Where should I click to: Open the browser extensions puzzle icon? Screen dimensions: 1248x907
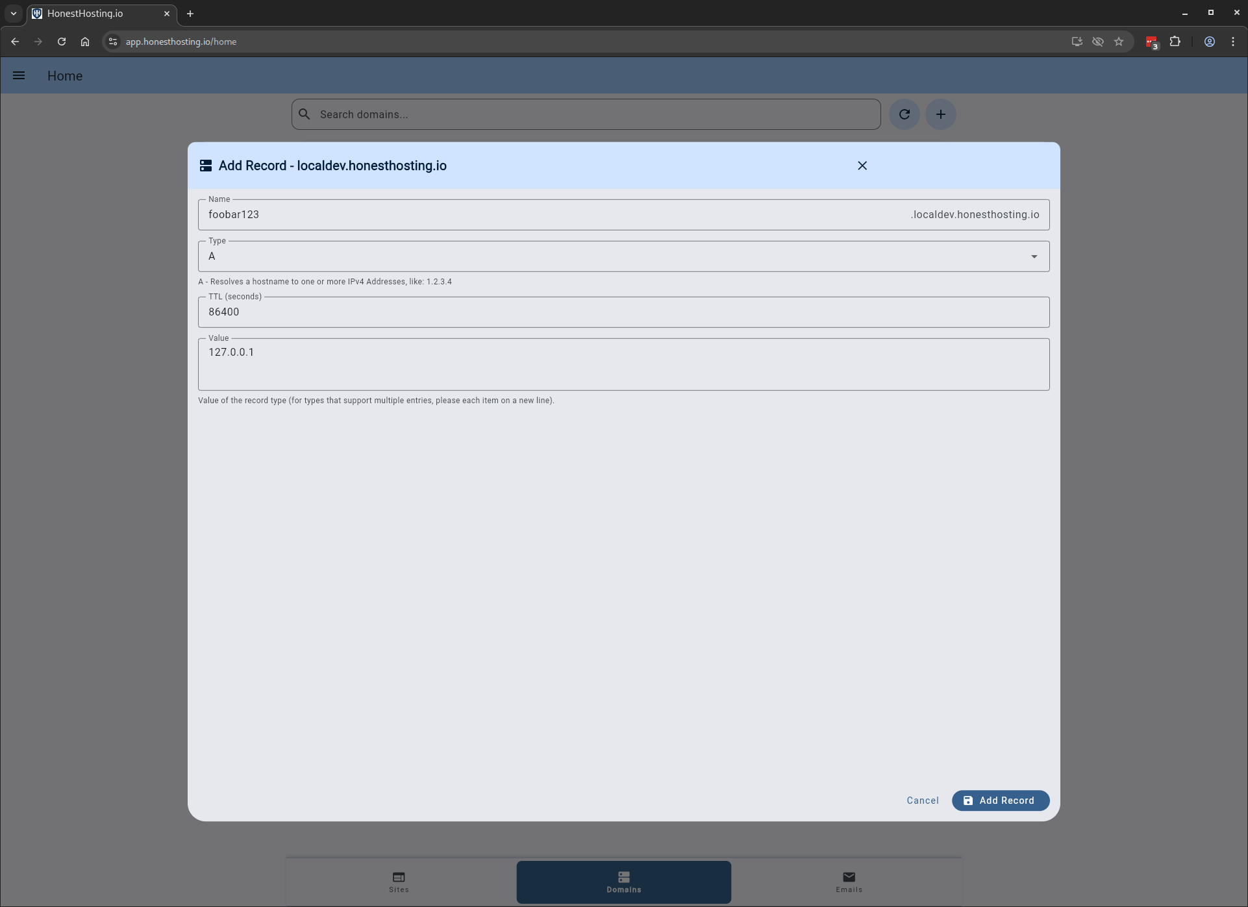1175,42
